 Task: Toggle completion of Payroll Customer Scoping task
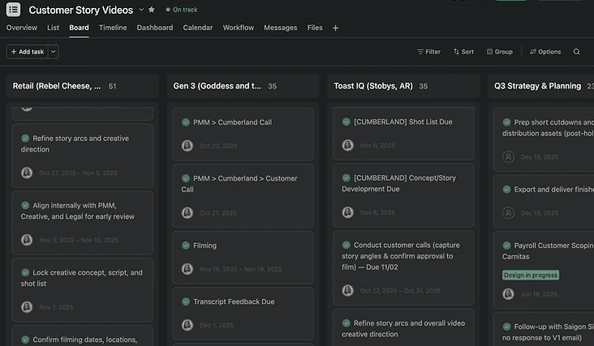[x=506, y=246]
